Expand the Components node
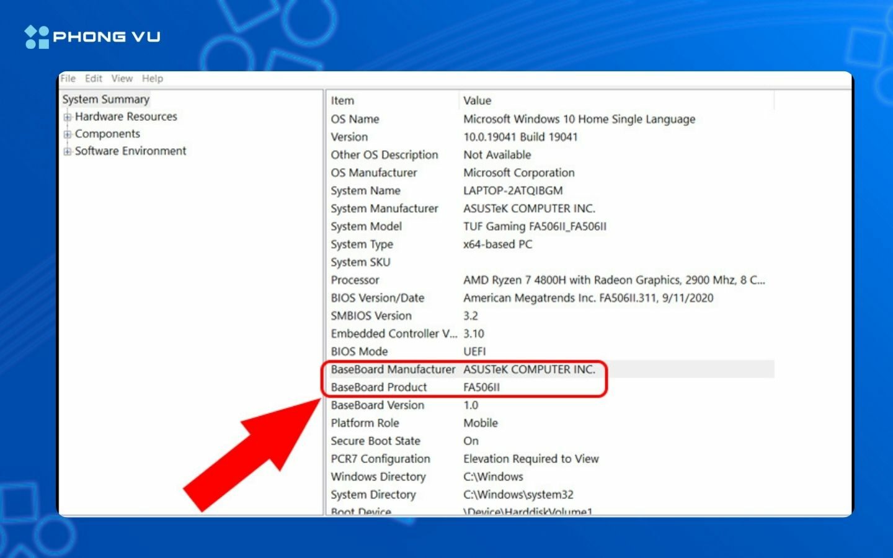The height and width of the screenshot is (558, 893). click(67, 134)
